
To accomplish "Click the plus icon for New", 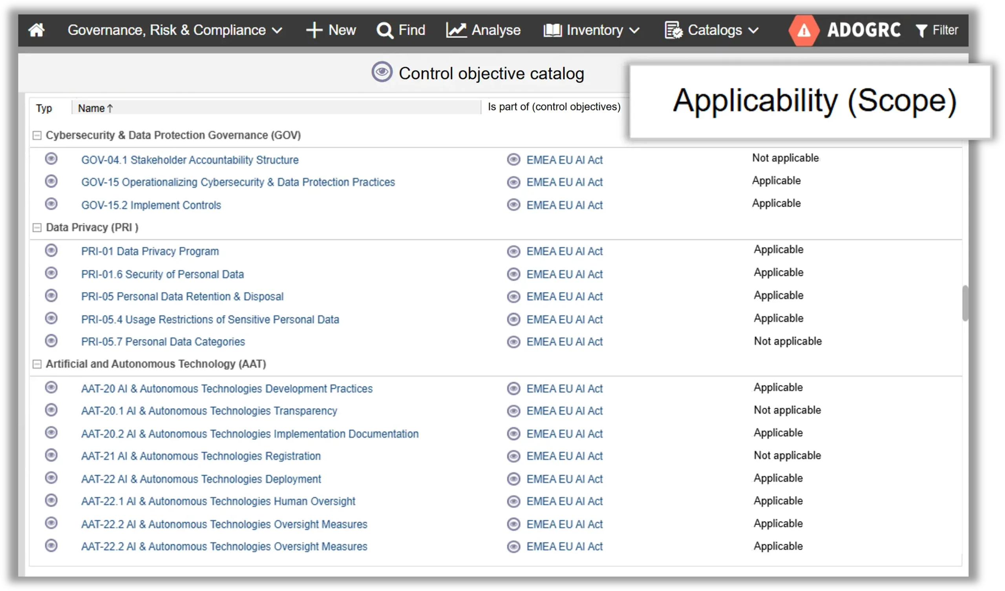I will [314, 30].
